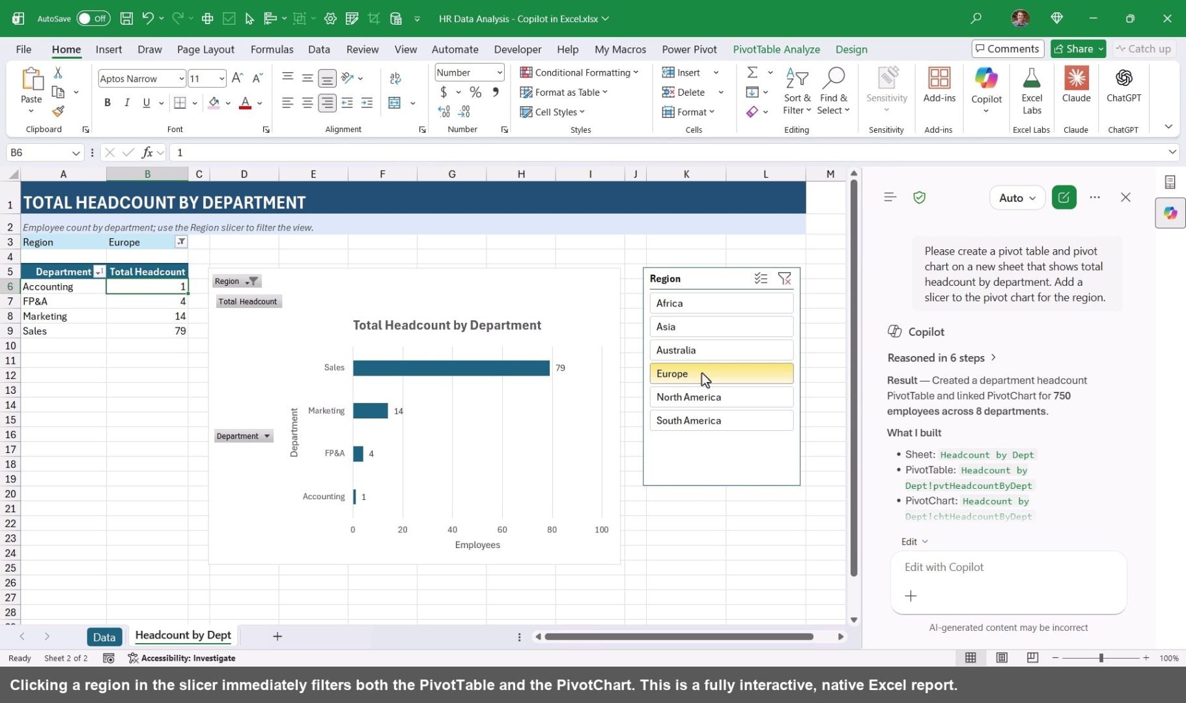The height and width of the screenshot is (703, 1186).
Task: Toggle Italic formatting
Action: [127, 103]
